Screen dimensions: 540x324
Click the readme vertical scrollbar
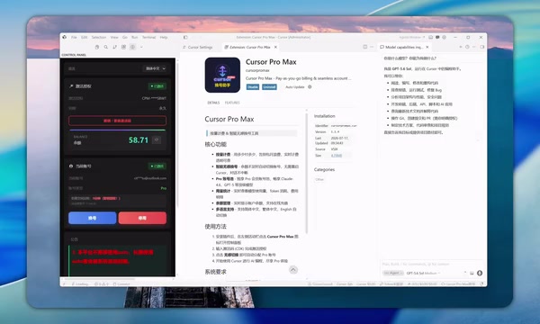(307, 172)
